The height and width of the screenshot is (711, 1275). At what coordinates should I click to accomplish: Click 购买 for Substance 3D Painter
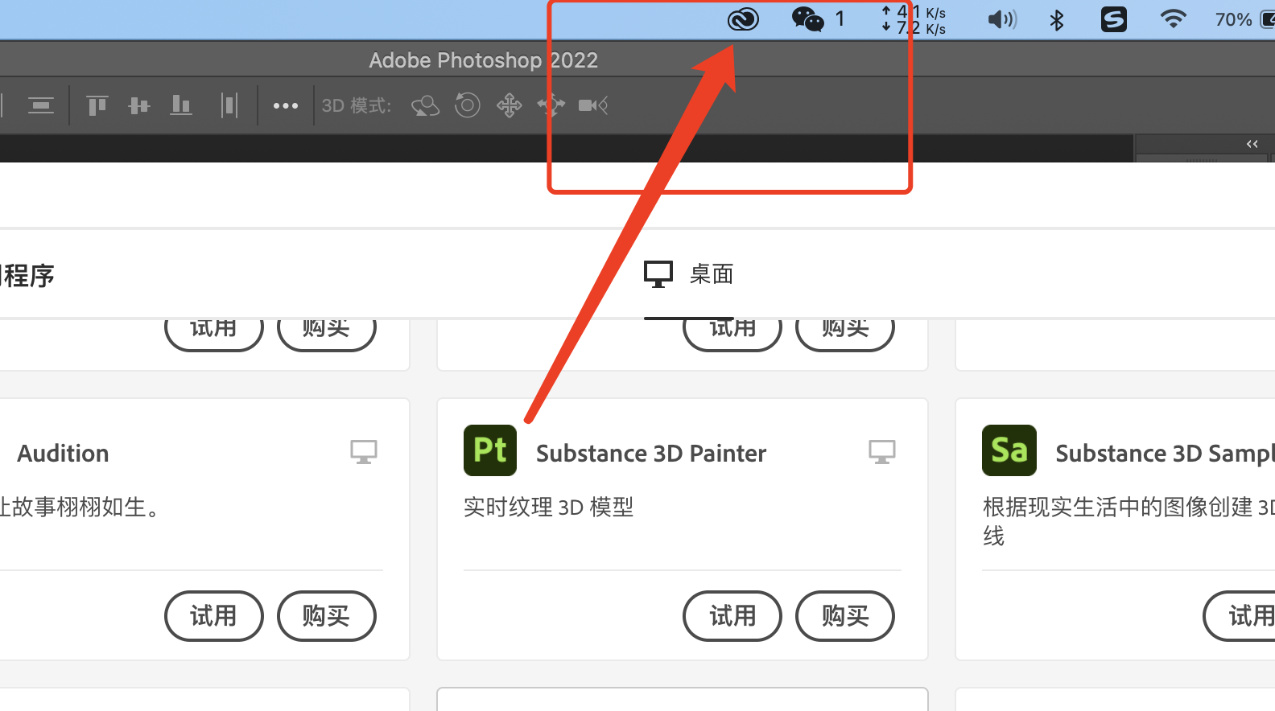[844, 616]
